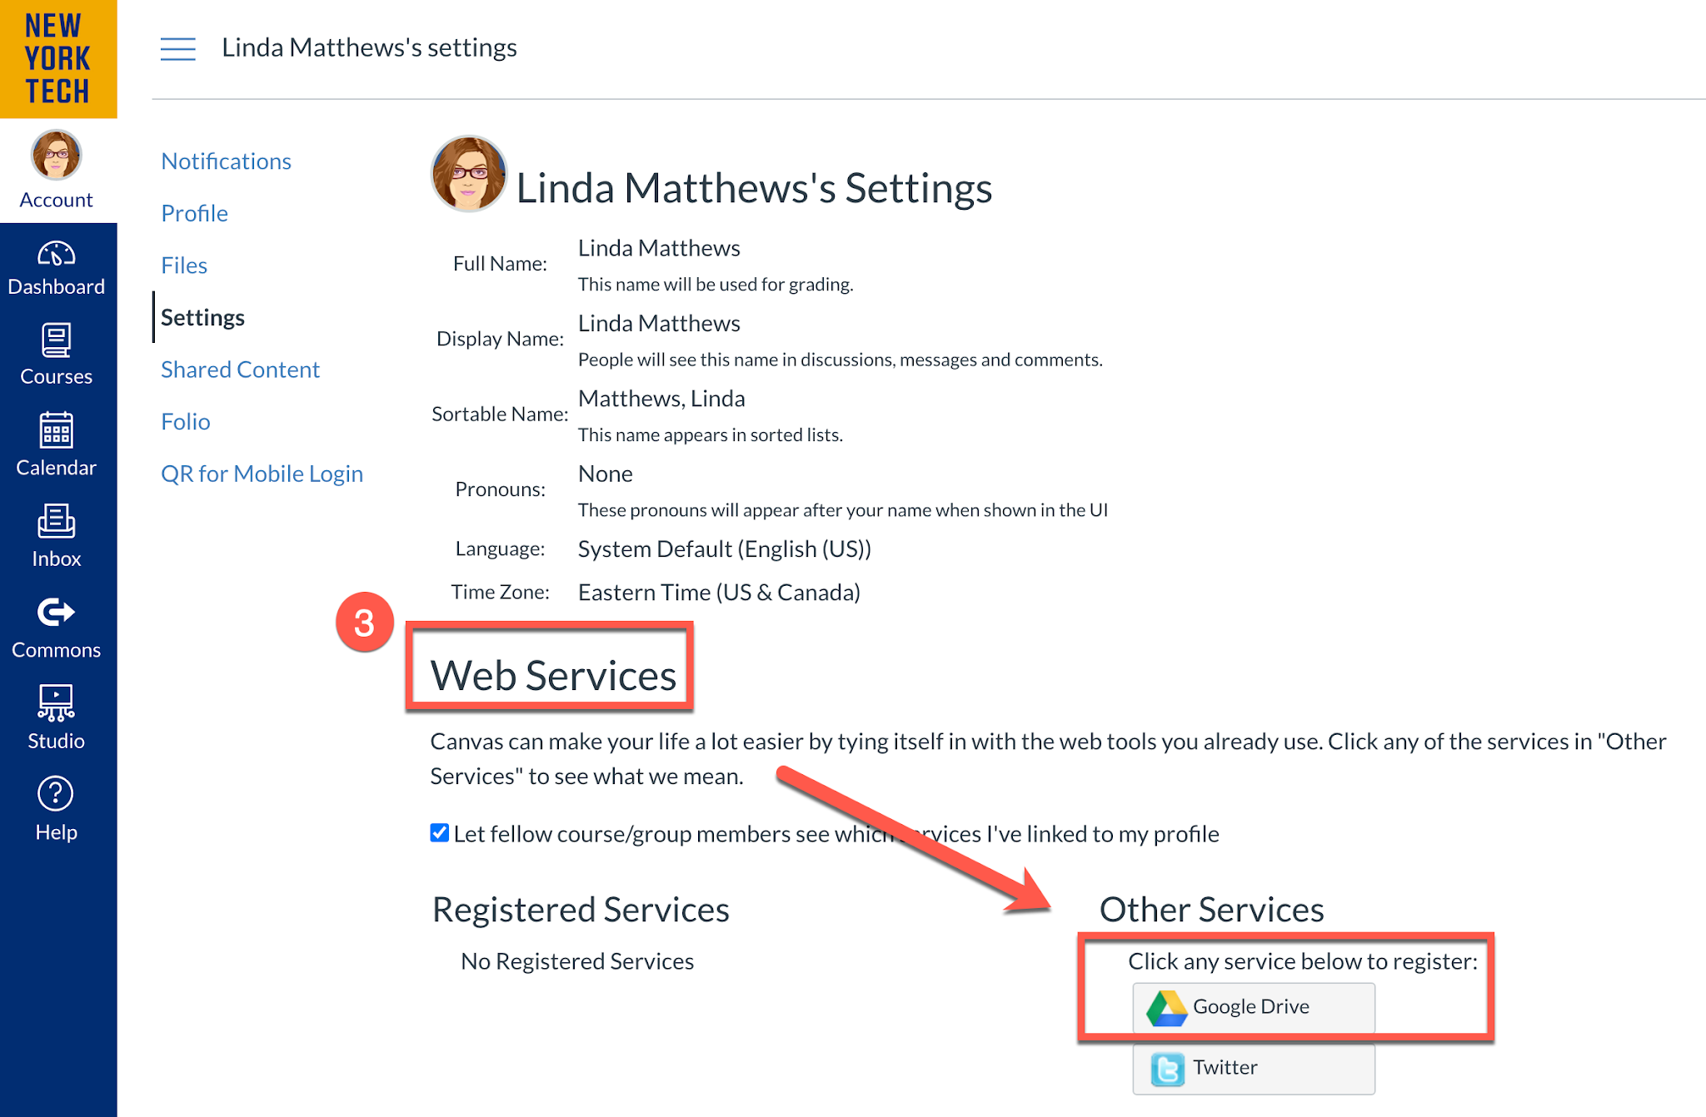Open the Files section
The image size is (1706, 1117).
pos(184,265)
